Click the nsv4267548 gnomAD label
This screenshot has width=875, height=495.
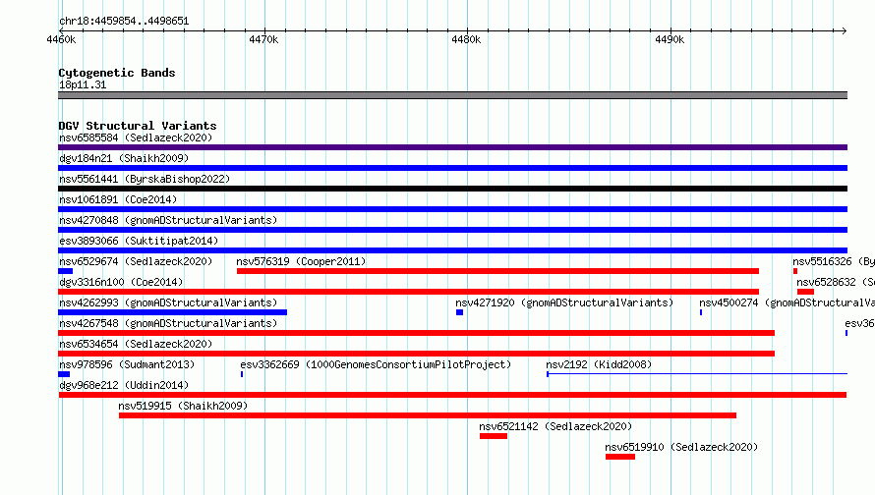click(x=168, y=323)
